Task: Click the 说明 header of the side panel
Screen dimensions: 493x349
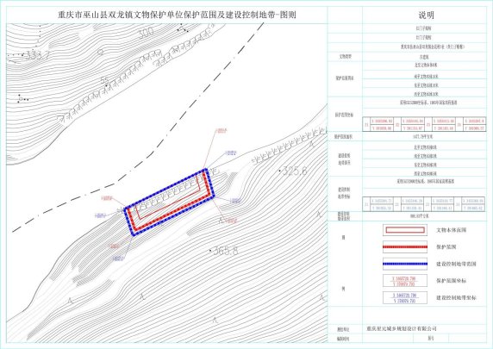Action: coord(426,16)
